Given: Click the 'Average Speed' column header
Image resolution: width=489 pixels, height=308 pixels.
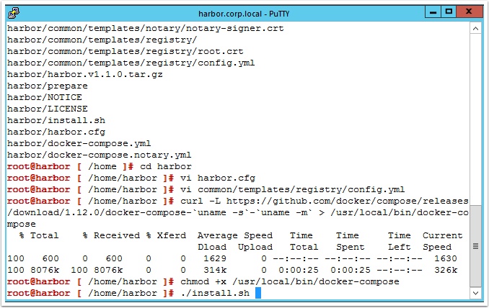Looking at the screenshot, I should coord(235,235).
